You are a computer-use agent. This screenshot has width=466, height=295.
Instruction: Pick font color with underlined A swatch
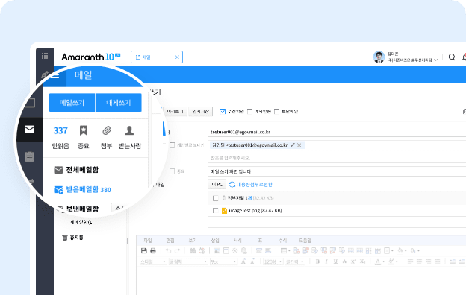[x=378, y=261]
